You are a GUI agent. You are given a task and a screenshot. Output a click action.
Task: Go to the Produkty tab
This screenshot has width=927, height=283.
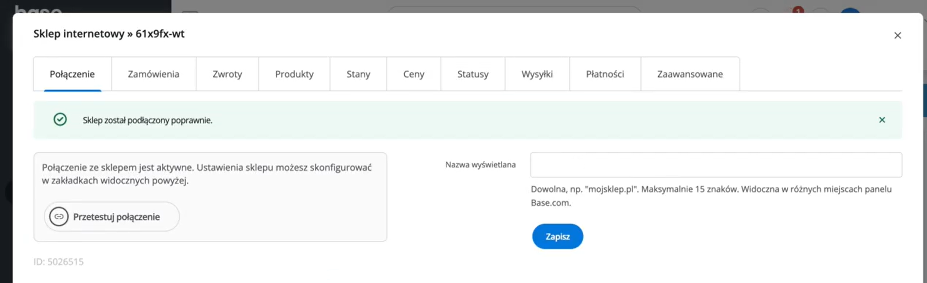point(294,74)
